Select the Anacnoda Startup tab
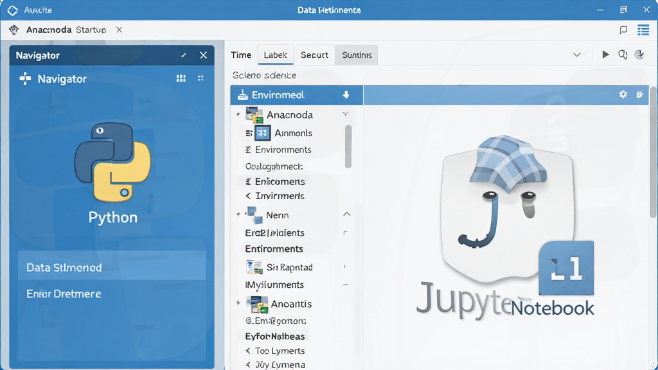 66,30
